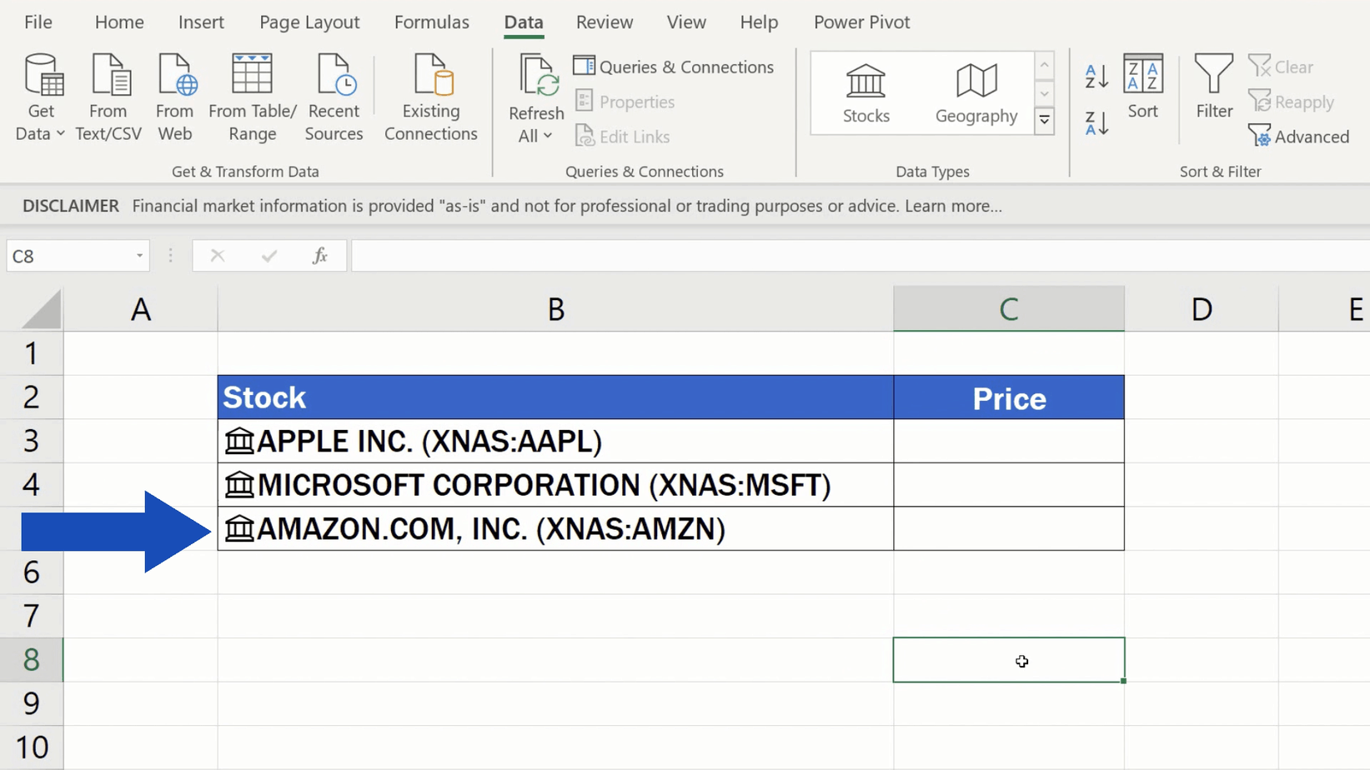
Task: Activate the Filter tool
Action: coord(1213,92)
